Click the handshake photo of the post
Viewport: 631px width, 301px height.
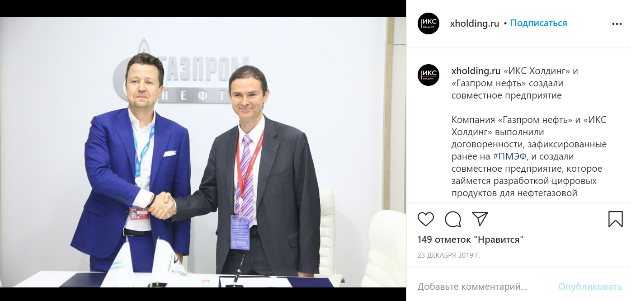[203, 152]
